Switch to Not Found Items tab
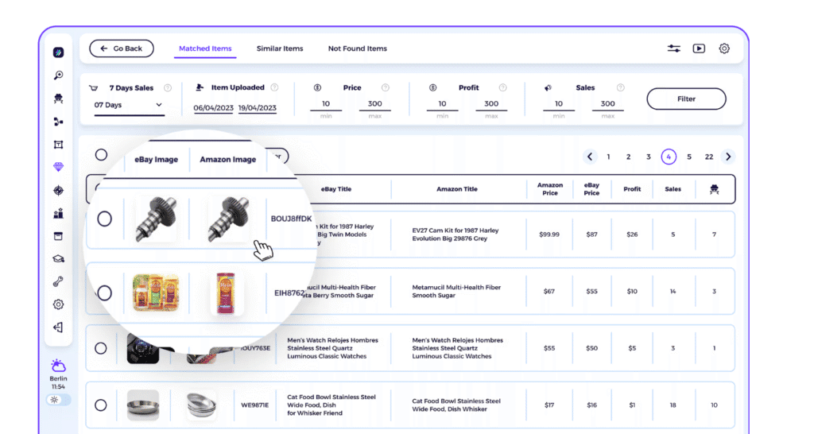 [x=357, y=48]
